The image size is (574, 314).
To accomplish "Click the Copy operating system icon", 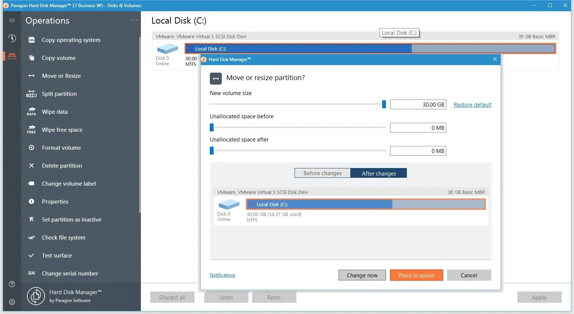I will coord(31,40).
